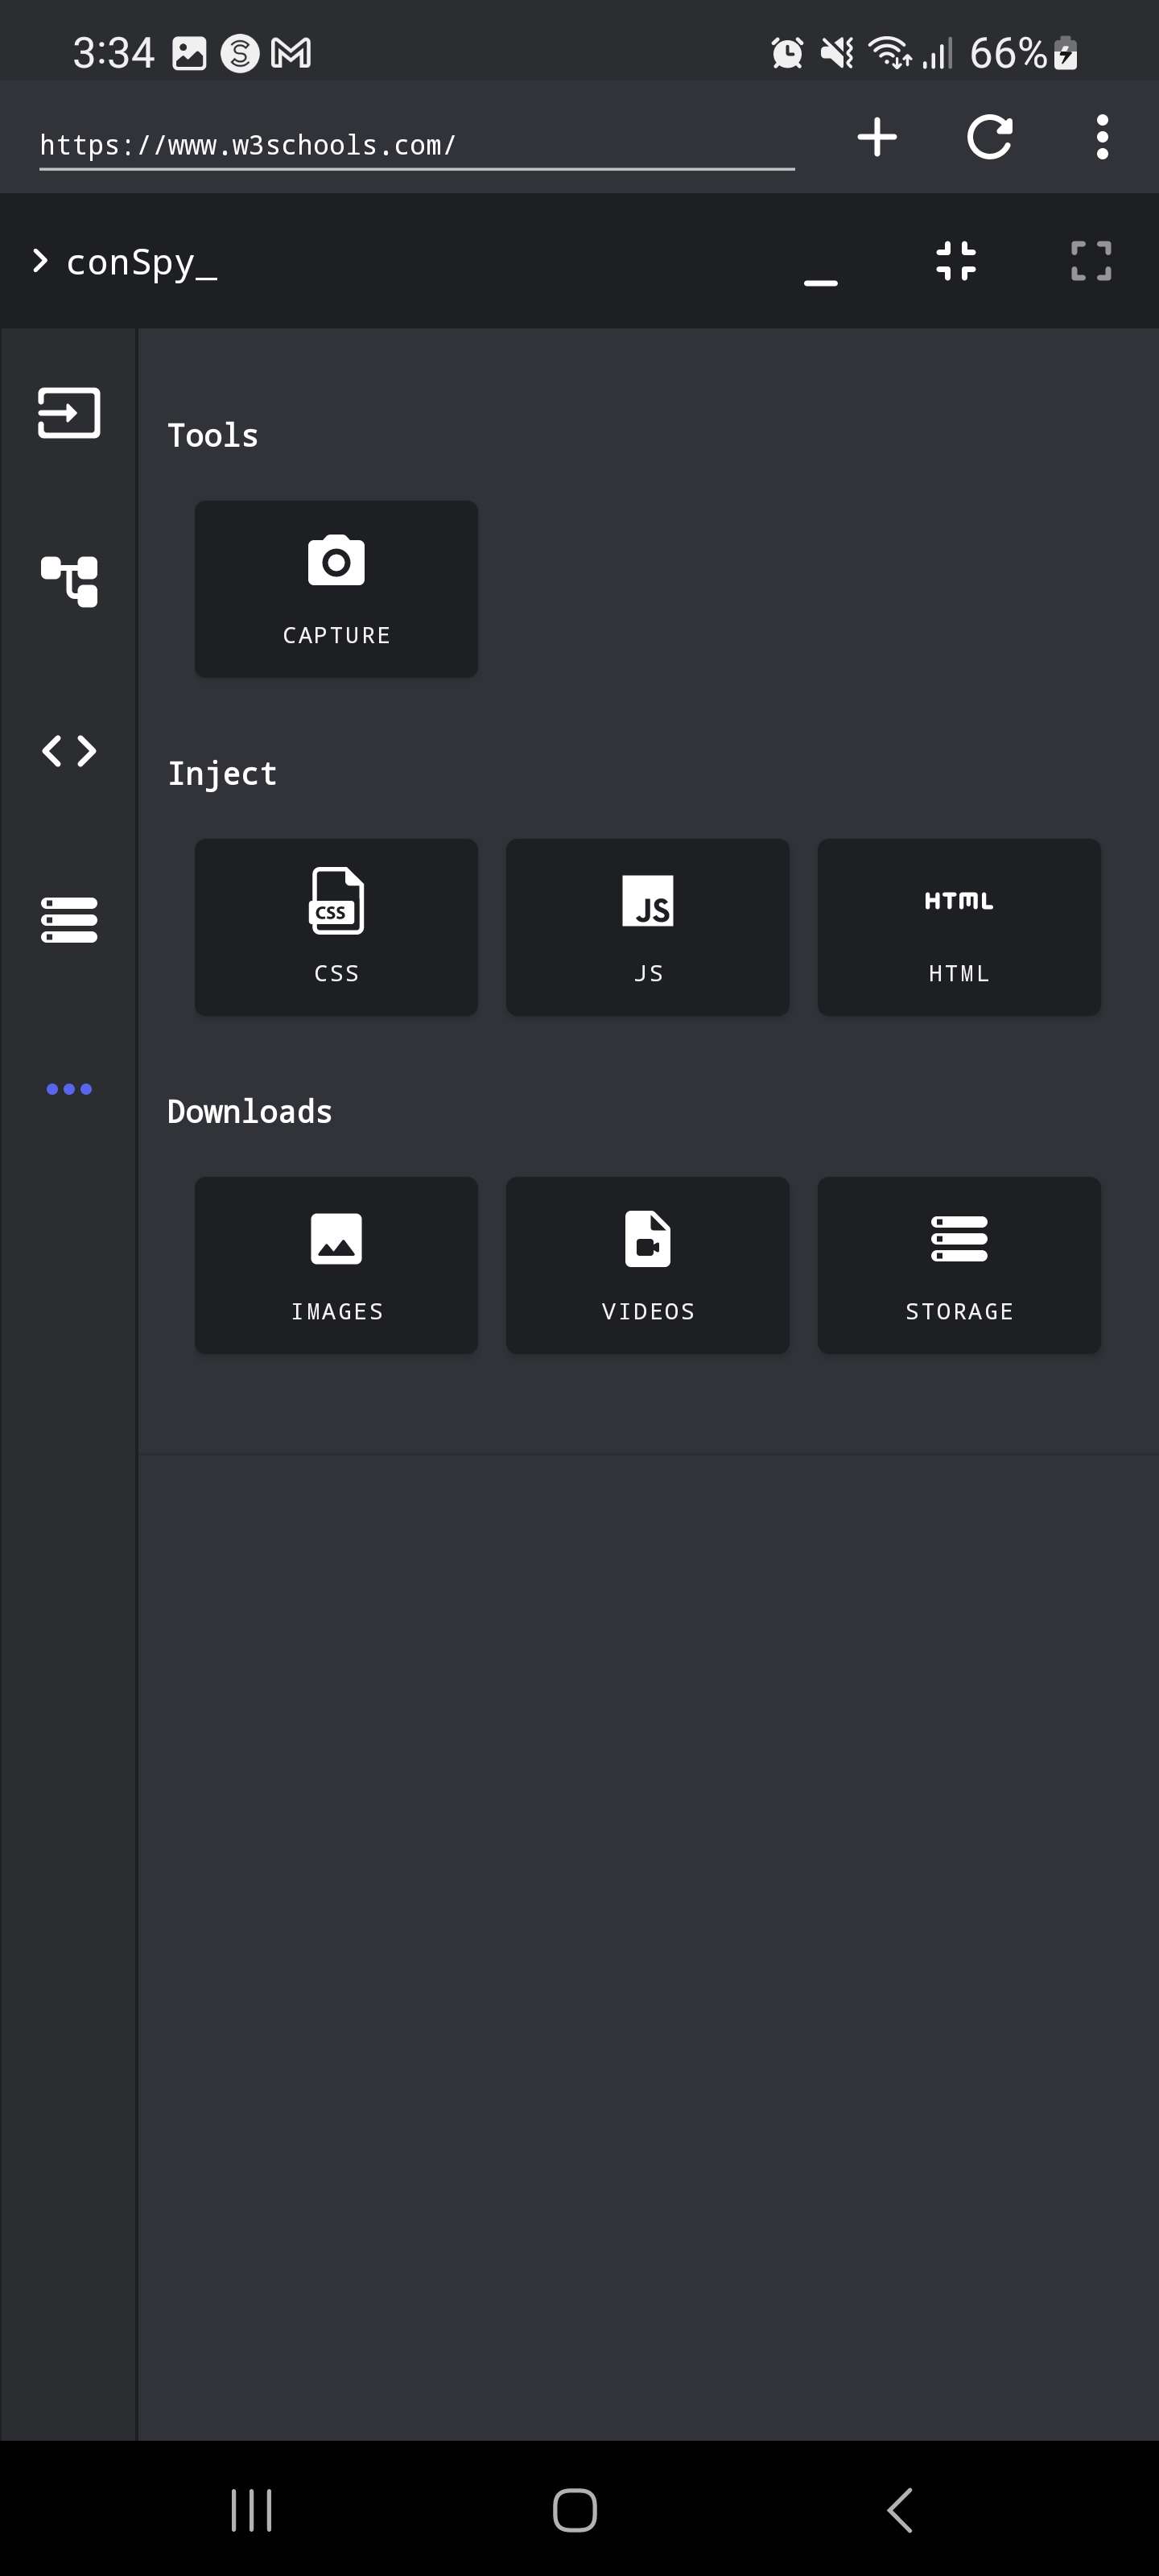
Task: Open the source code sidebar tab
Action: pyautogui.click(x=69, y=750)
